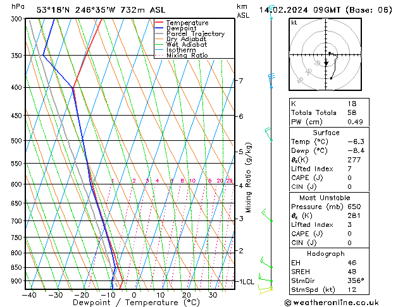Click the '7' km altitude label

tap(241, 81)
